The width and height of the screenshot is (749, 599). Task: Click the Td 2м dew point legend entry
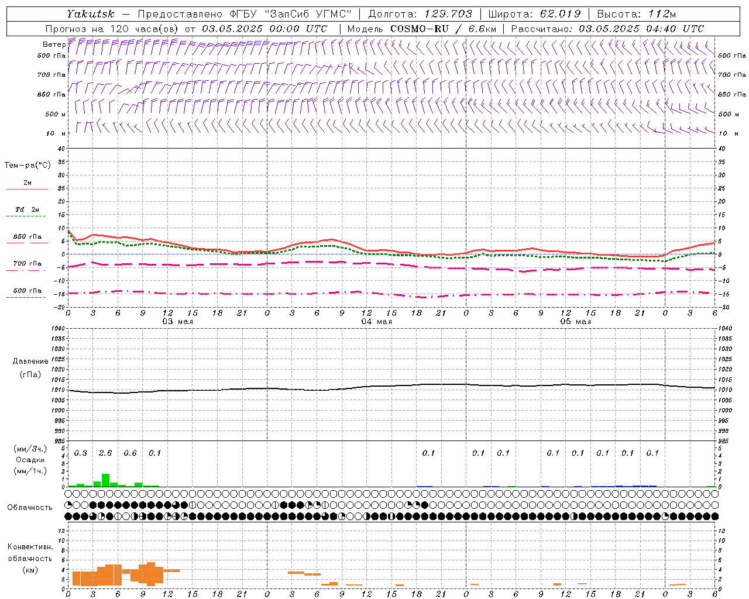pyautogui.click(x=27, y=209)
